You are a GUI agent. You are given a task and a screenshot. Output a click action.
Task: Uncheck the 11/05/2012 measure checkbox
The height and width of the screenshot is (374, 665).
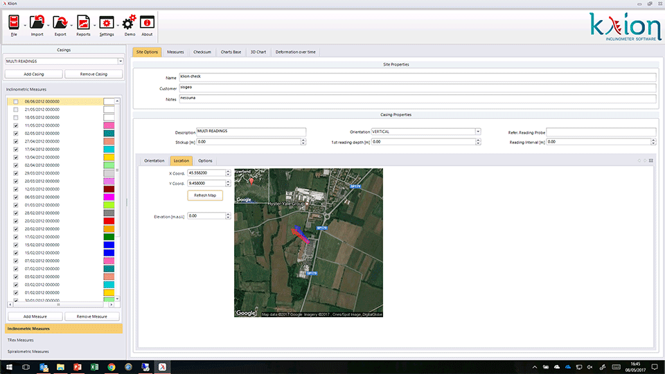click(x=16, y=125)
